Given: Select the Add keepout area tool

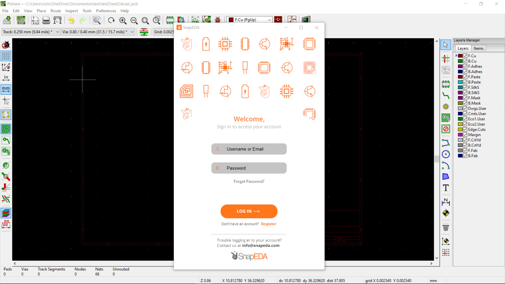Looking at the screenshot, I should point(446,129).
